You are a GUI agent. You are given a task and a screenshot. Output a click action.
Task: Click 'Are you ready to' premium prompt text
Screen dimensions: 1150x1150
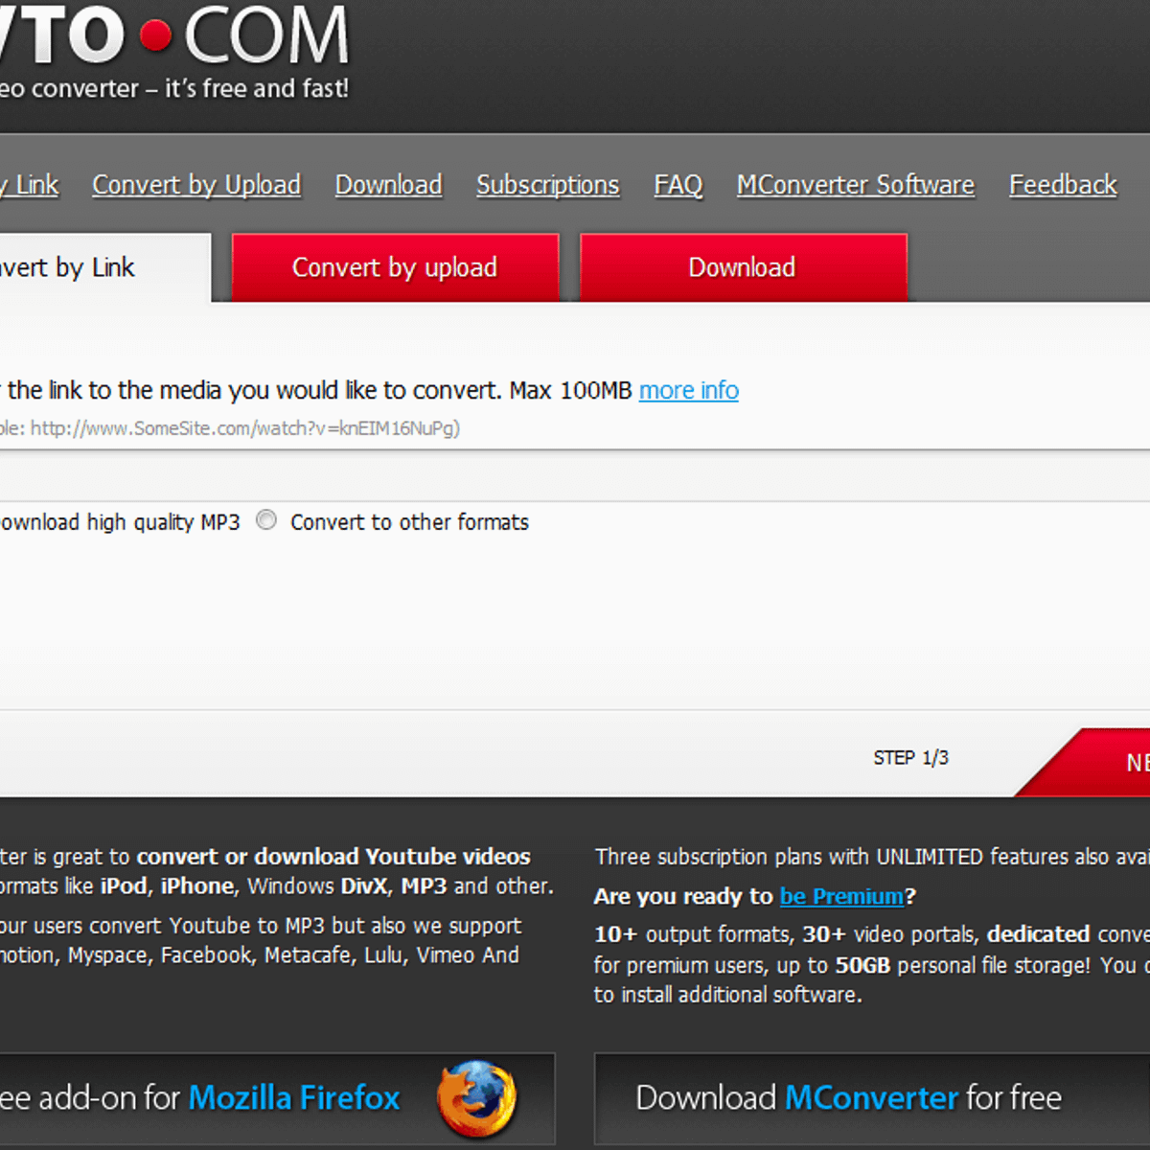pyautogui.click(x=683, y=896)
